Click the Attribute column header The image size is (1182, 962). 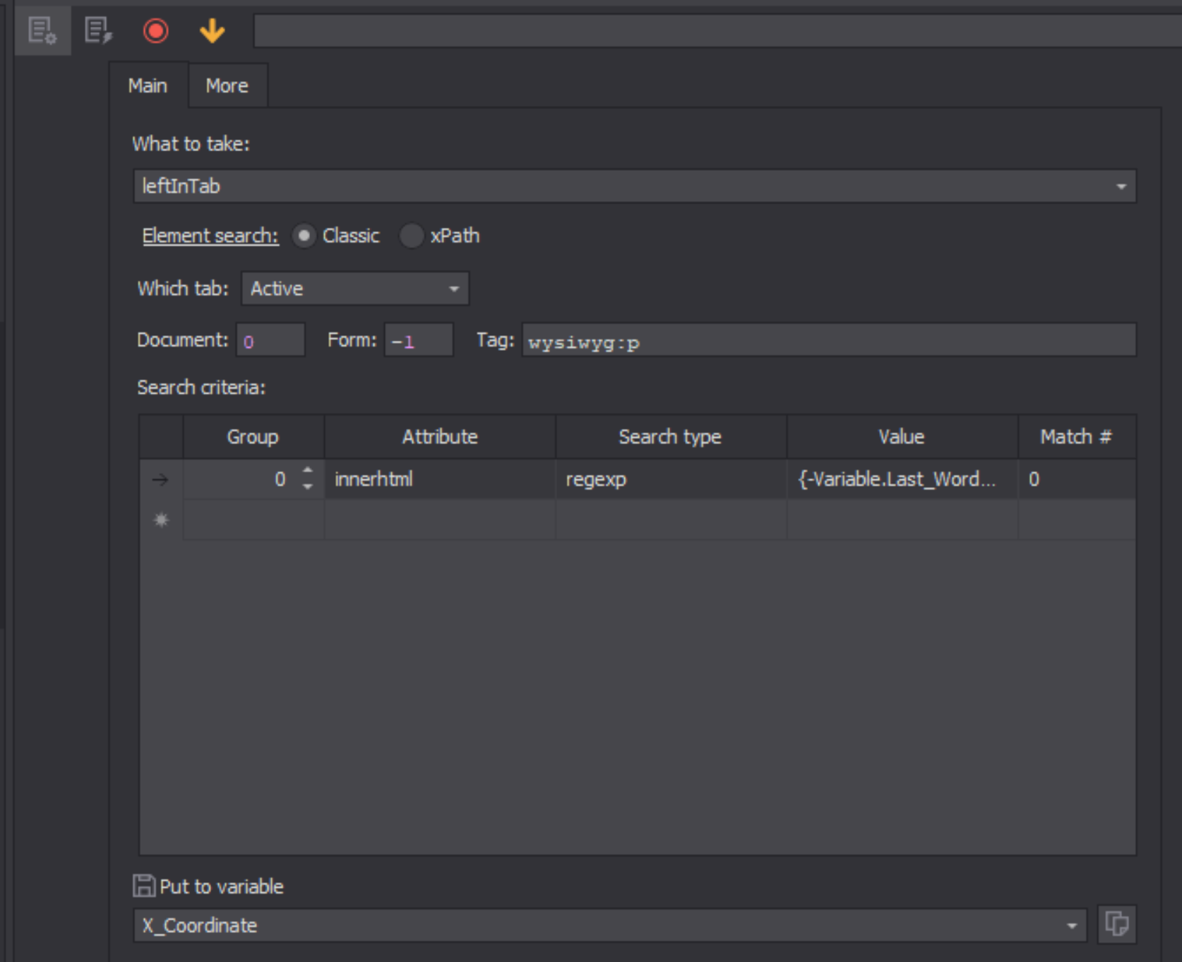(x=440, y=437)
